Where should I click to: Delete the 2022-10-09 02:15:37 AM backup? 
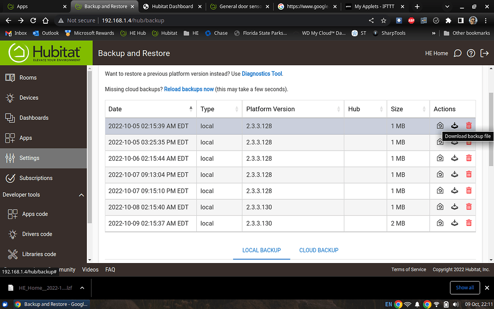point(468,223)
